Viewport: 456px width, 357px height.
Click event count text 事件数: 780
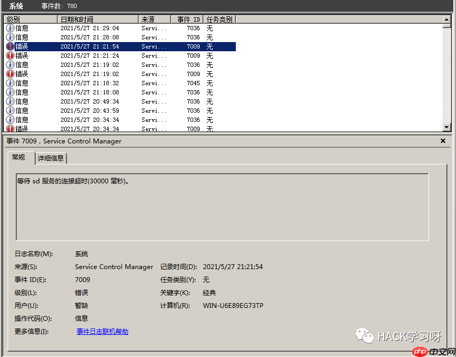click(59, 6)
